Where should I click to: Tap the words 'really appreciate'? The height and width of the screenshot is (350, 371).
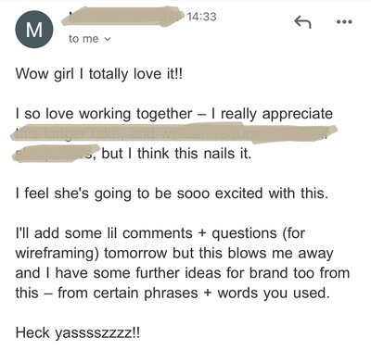[276, 114]
